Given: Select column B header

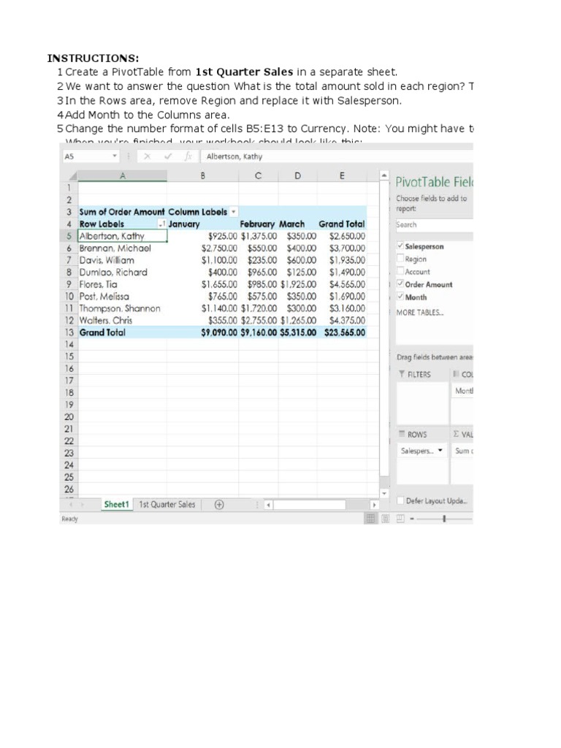Looking at the screenshot, I should tap(203, 176).
